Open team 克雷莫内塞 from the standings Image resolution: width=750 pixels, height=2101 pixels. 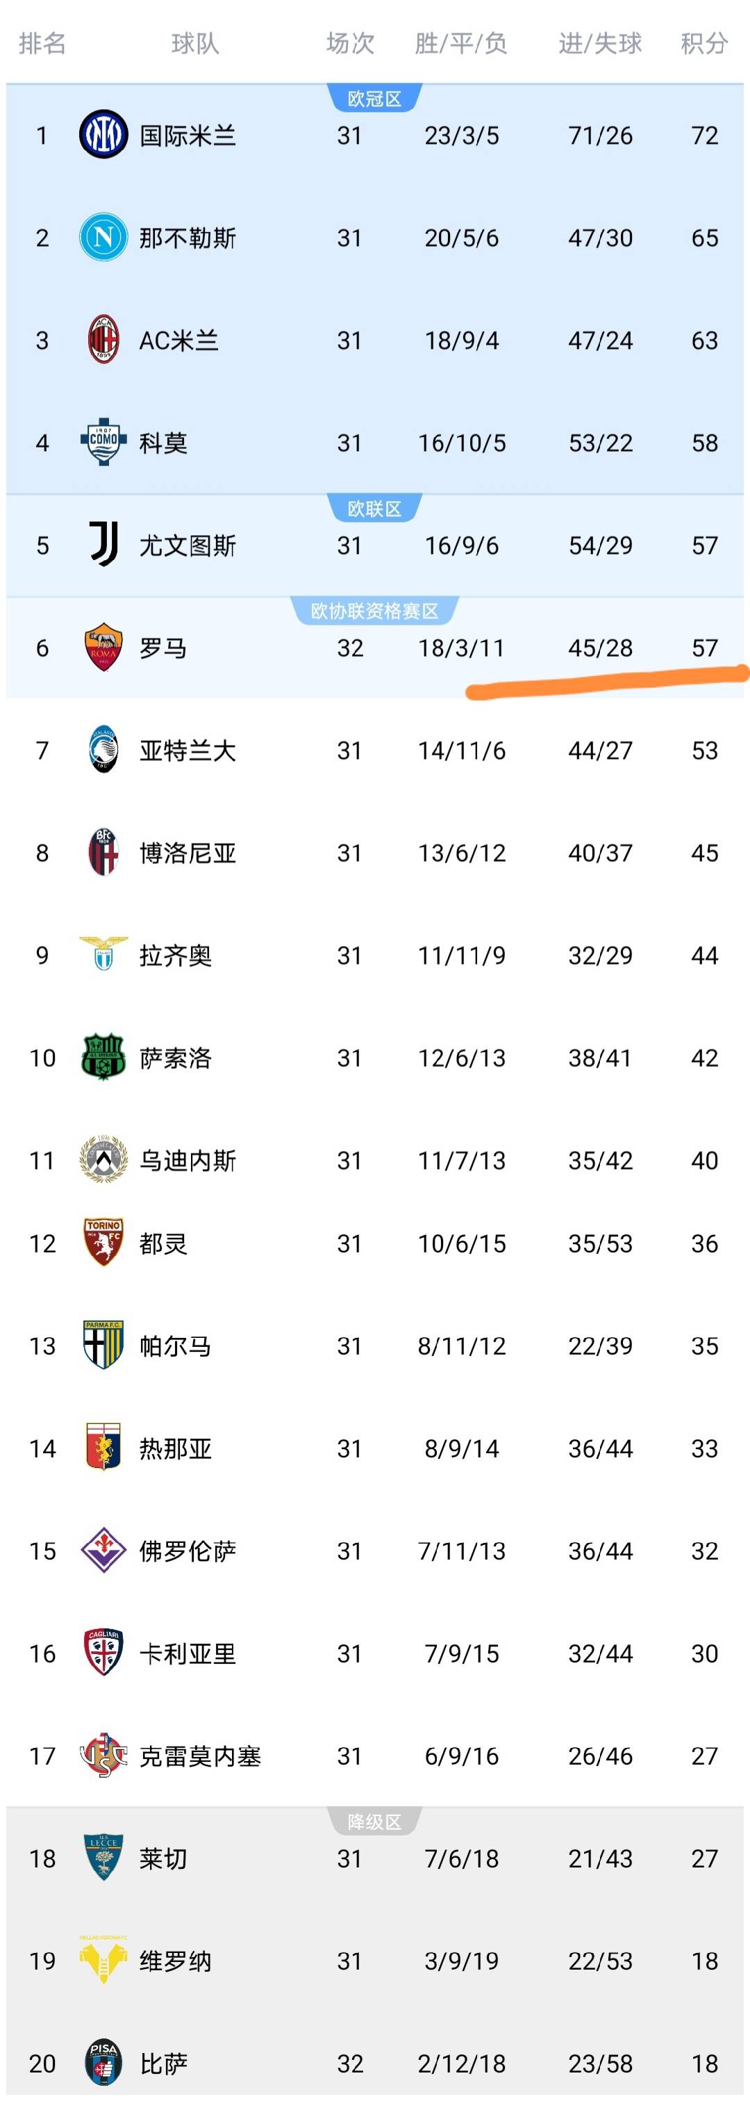200,1755
